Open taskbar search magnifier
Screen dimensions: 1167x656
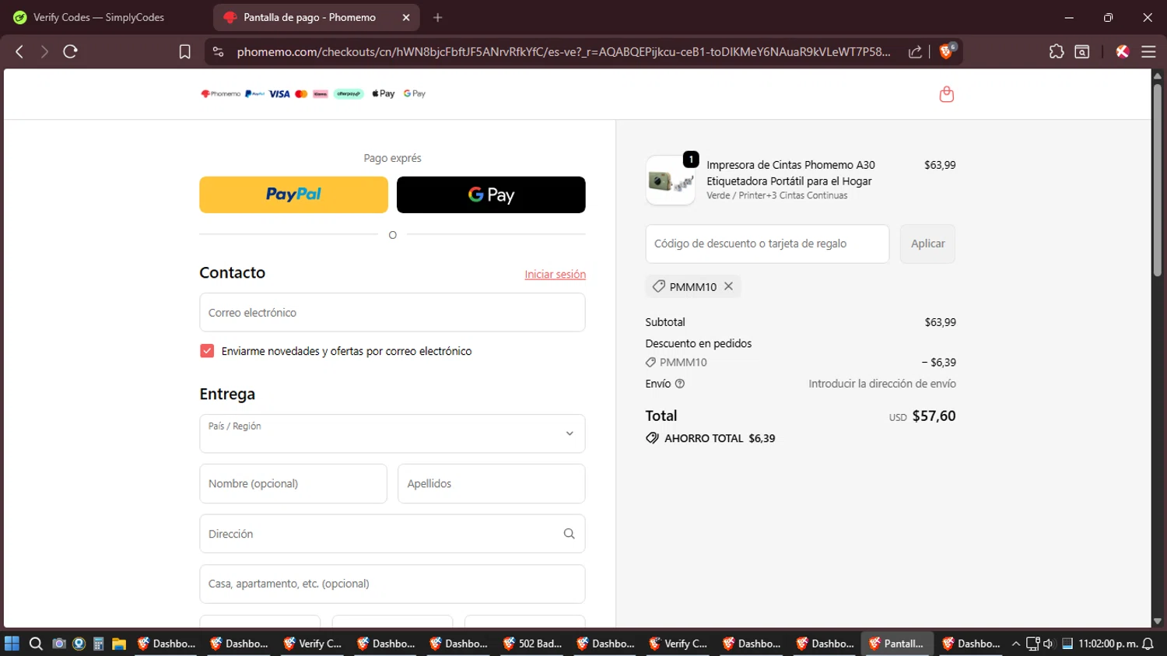coord(36,644)
